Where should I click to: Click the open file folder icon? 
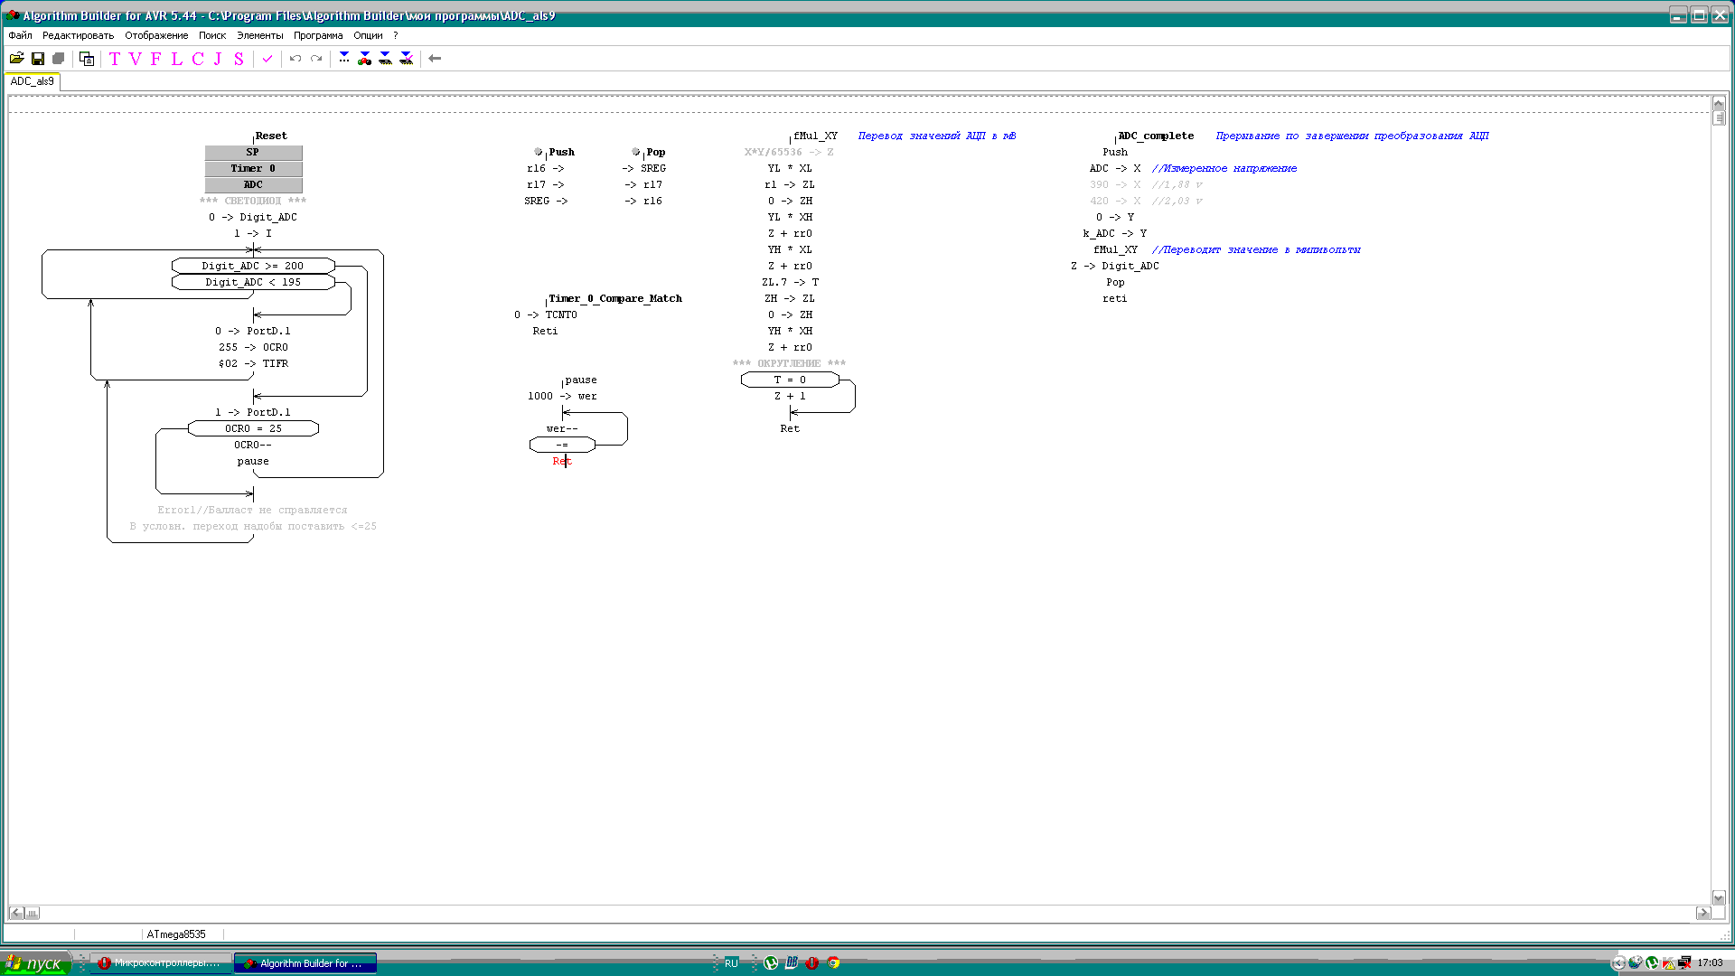(16, 59)
